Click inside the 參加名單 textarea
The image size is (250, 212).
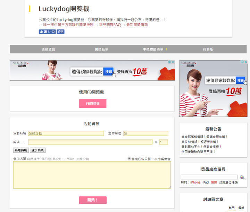92,175
